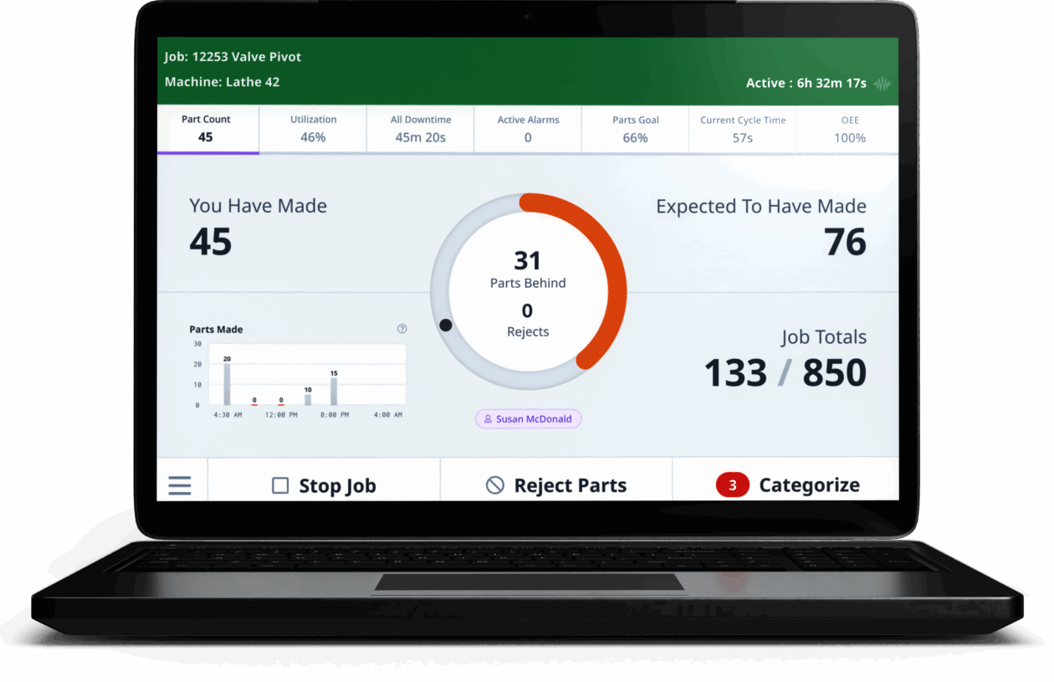Screen dimensions: 1054x682
Task: Check the Stop Job checkbox
Action: click(x=280, y=485)
